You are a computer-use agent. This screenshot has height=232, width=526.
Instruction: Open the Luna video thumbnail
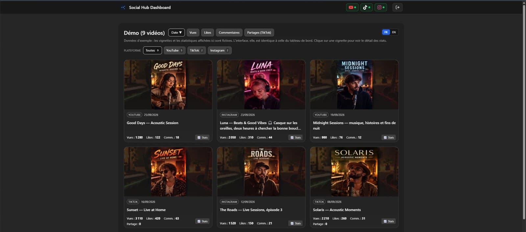click(261, 85)
